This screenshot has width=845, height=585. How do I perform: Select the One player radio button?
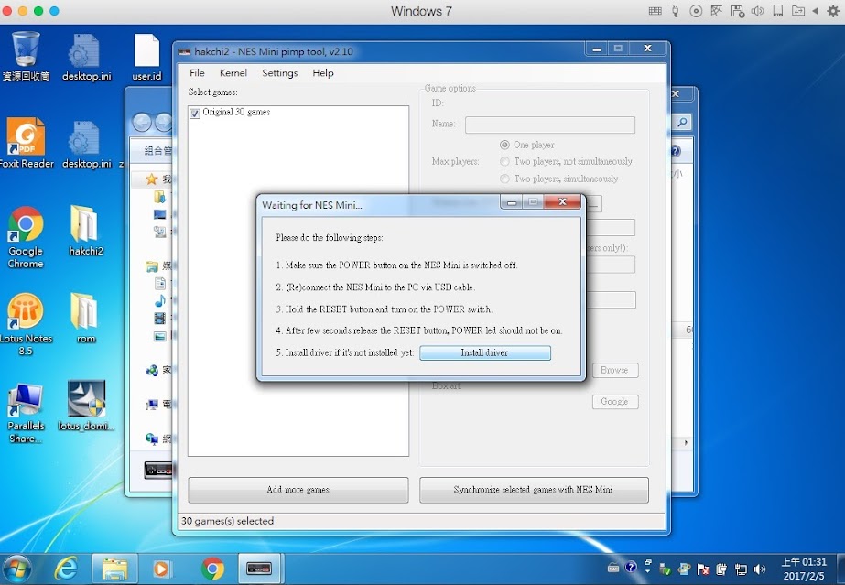tap(504, 145)
